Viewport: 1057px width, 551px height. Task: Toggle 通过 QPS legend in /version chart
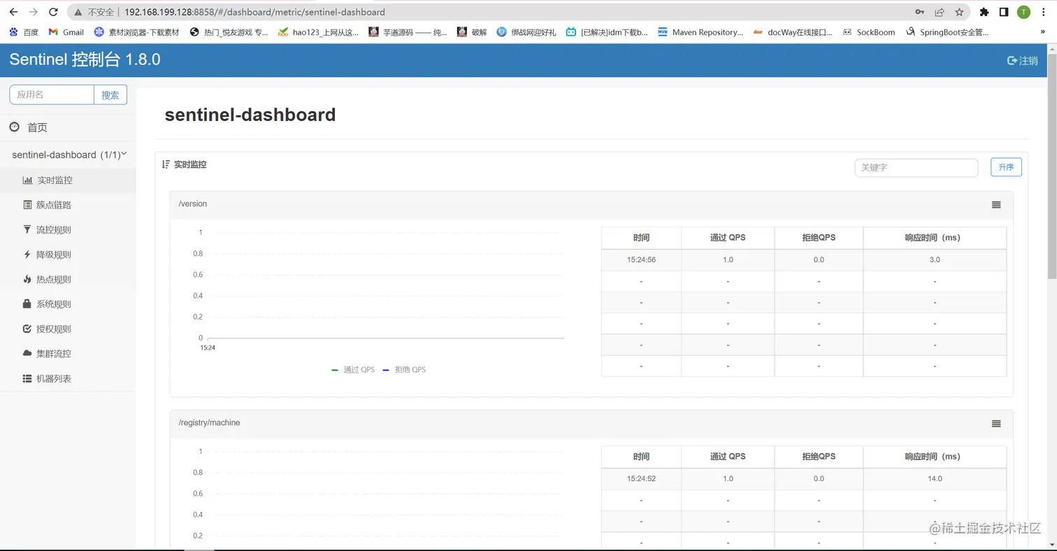[353, 369]
